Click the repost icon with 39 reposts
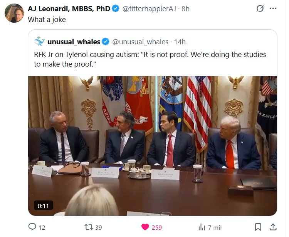The height and width of the screenshot is (237, 289). [89, 227]
